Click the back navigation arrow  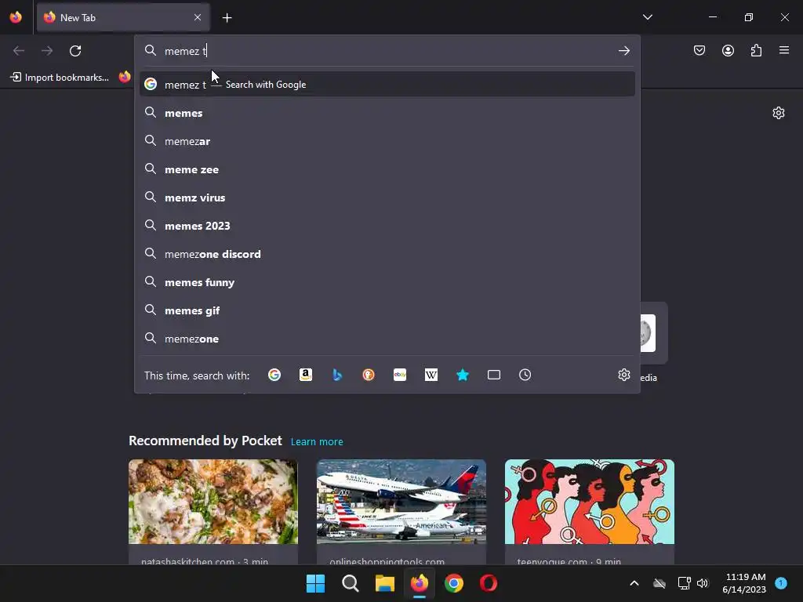[x=19, y=51]
